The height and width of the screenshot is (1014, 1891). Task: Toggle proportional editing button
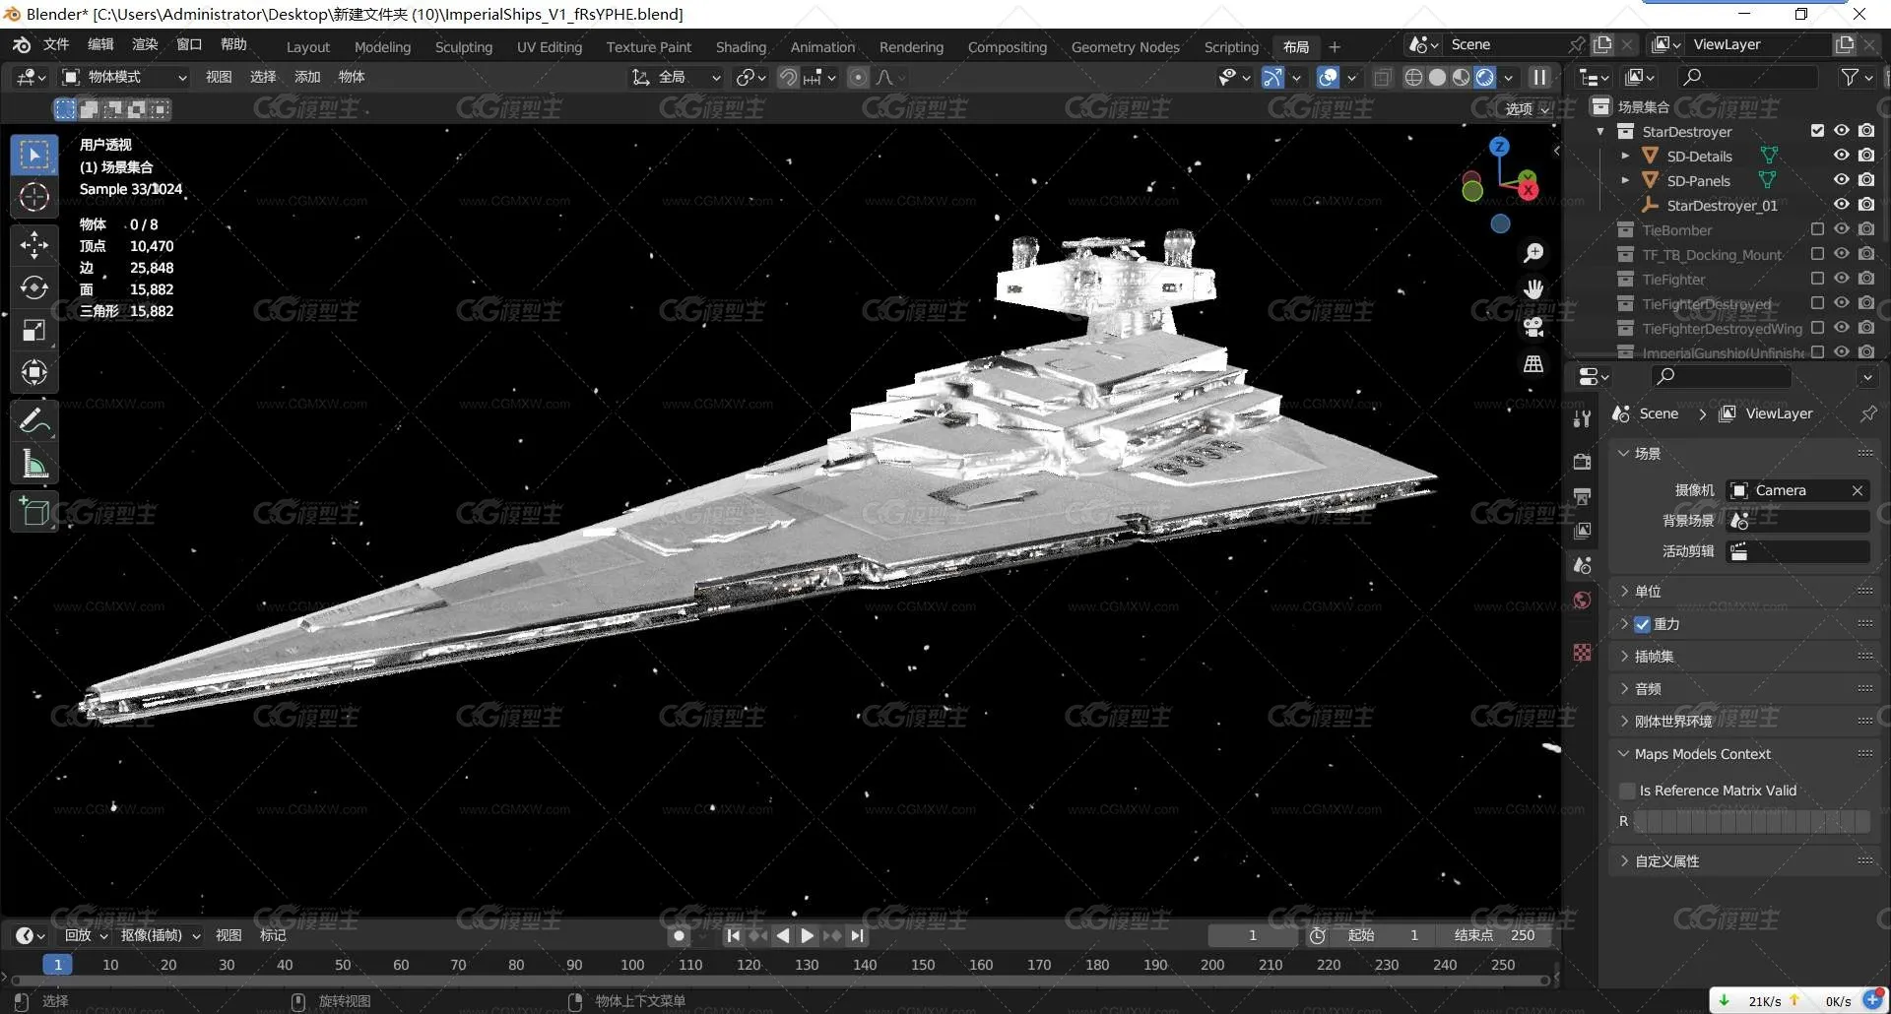click(x=858, y=77)
